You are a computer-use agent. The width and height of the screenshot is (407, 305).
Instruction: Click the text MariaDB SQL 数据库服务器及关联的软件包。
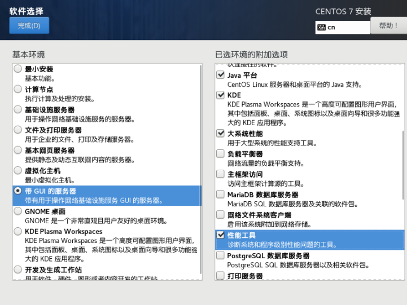click(293, 204)
